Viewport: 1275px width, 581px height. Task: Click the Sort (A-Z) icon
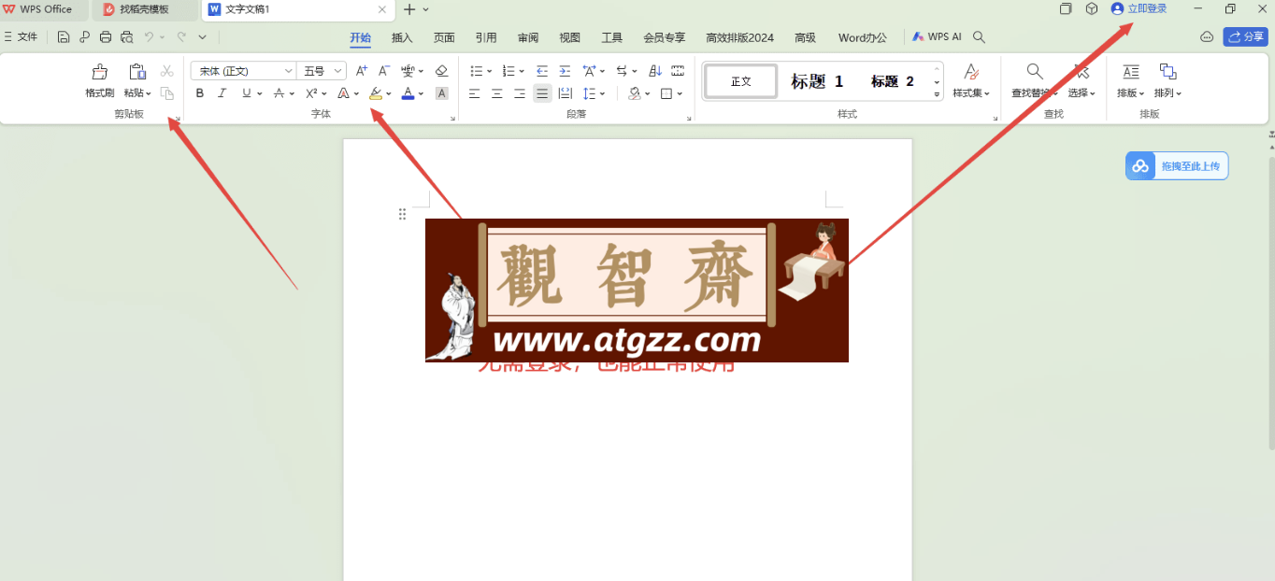point(655,71)
